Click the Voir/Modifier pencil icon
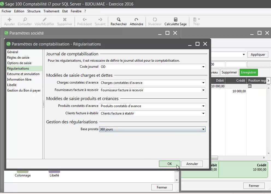The image size is (271, 194). point(45,19)
